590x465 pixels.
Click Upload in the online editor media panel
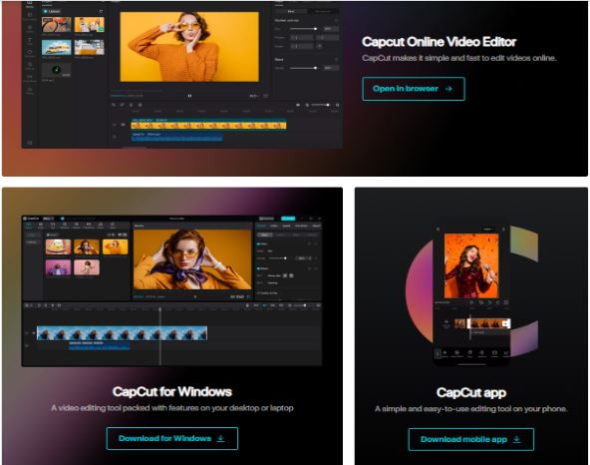(x=52, y=11)
